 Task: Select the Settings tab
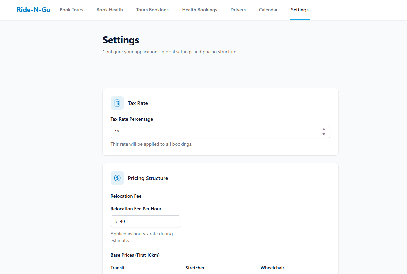coord(300,10)
